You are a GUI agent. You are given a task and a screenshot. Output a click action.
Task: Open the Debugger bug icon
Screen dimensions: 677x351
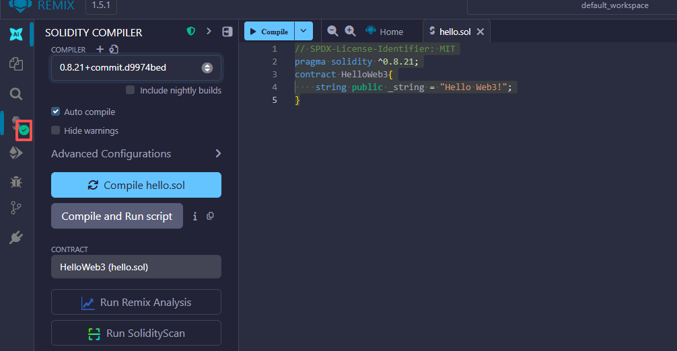tap(16, 182)
